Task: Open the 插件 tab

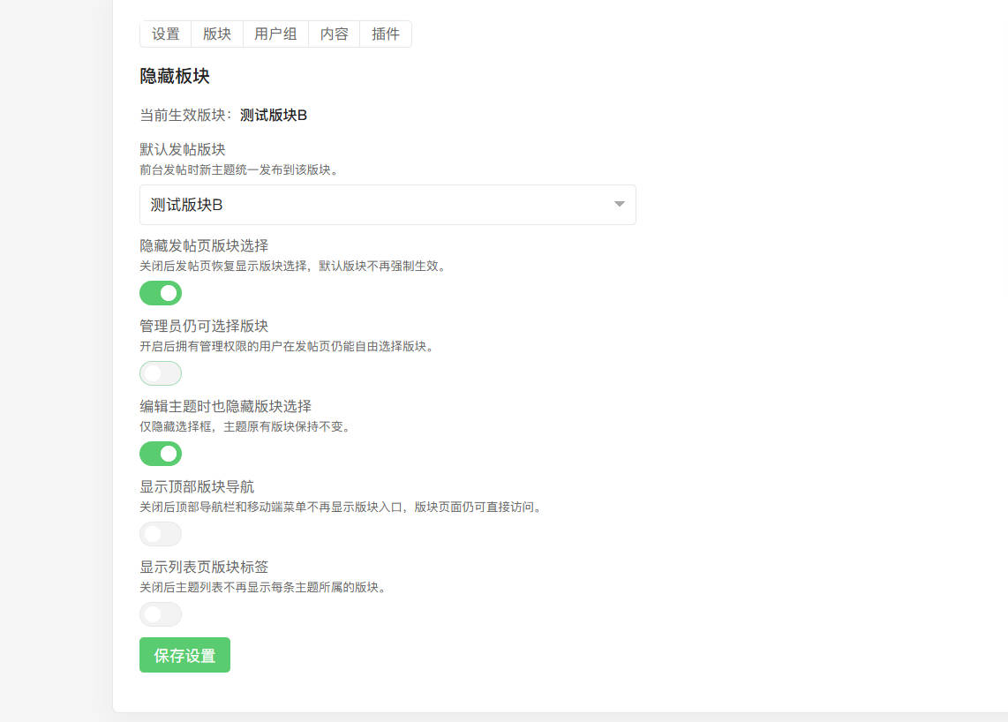Action: [386, 34]
